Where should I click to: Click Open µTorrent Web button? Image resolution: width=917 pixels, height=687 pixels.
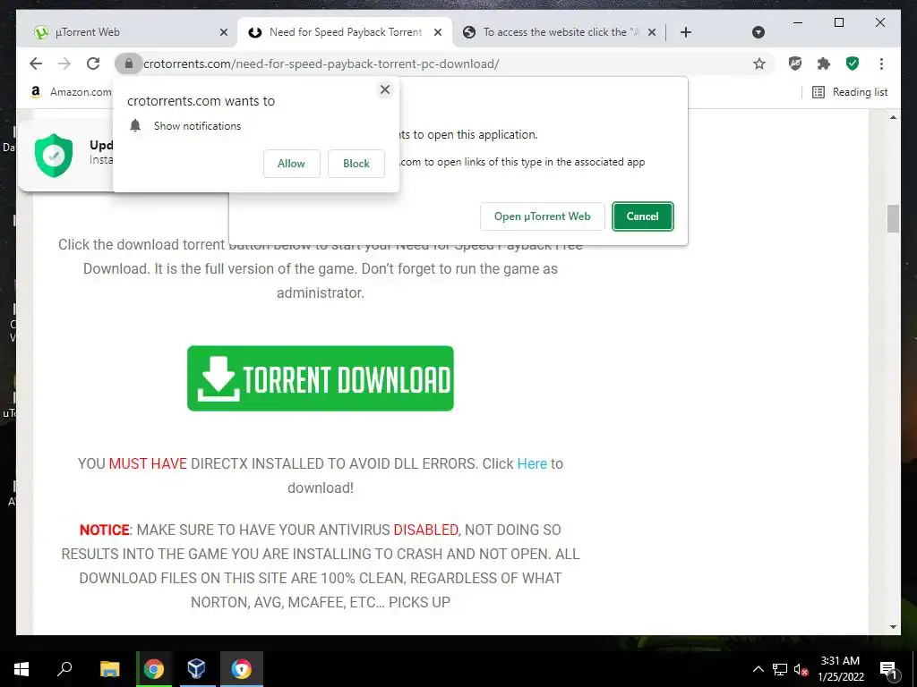[542, 216]
